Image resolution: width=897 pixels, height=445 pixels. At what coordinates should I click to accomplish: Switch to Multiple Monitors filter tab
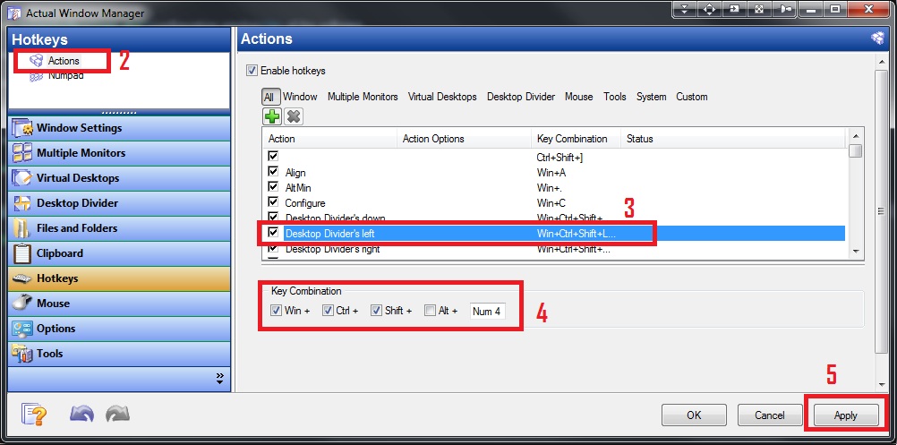pyautogui.click(x=363, y=97)
